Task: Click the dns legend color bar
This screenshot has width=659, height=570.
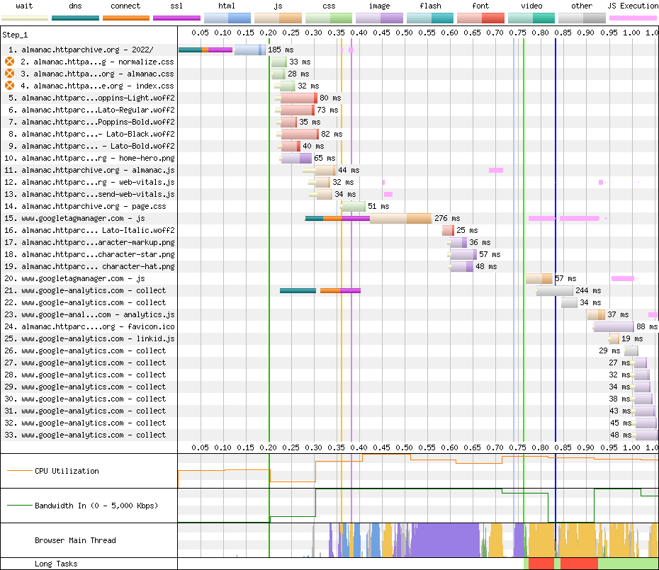Action: tap(75, 17)
